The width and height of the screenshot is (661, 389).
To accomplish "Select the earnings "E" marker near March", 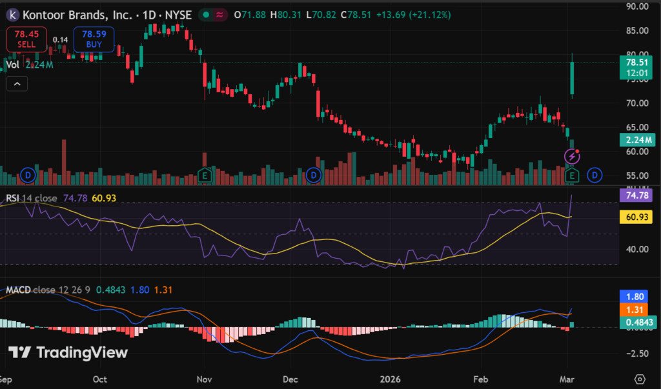I will point(574,174).
